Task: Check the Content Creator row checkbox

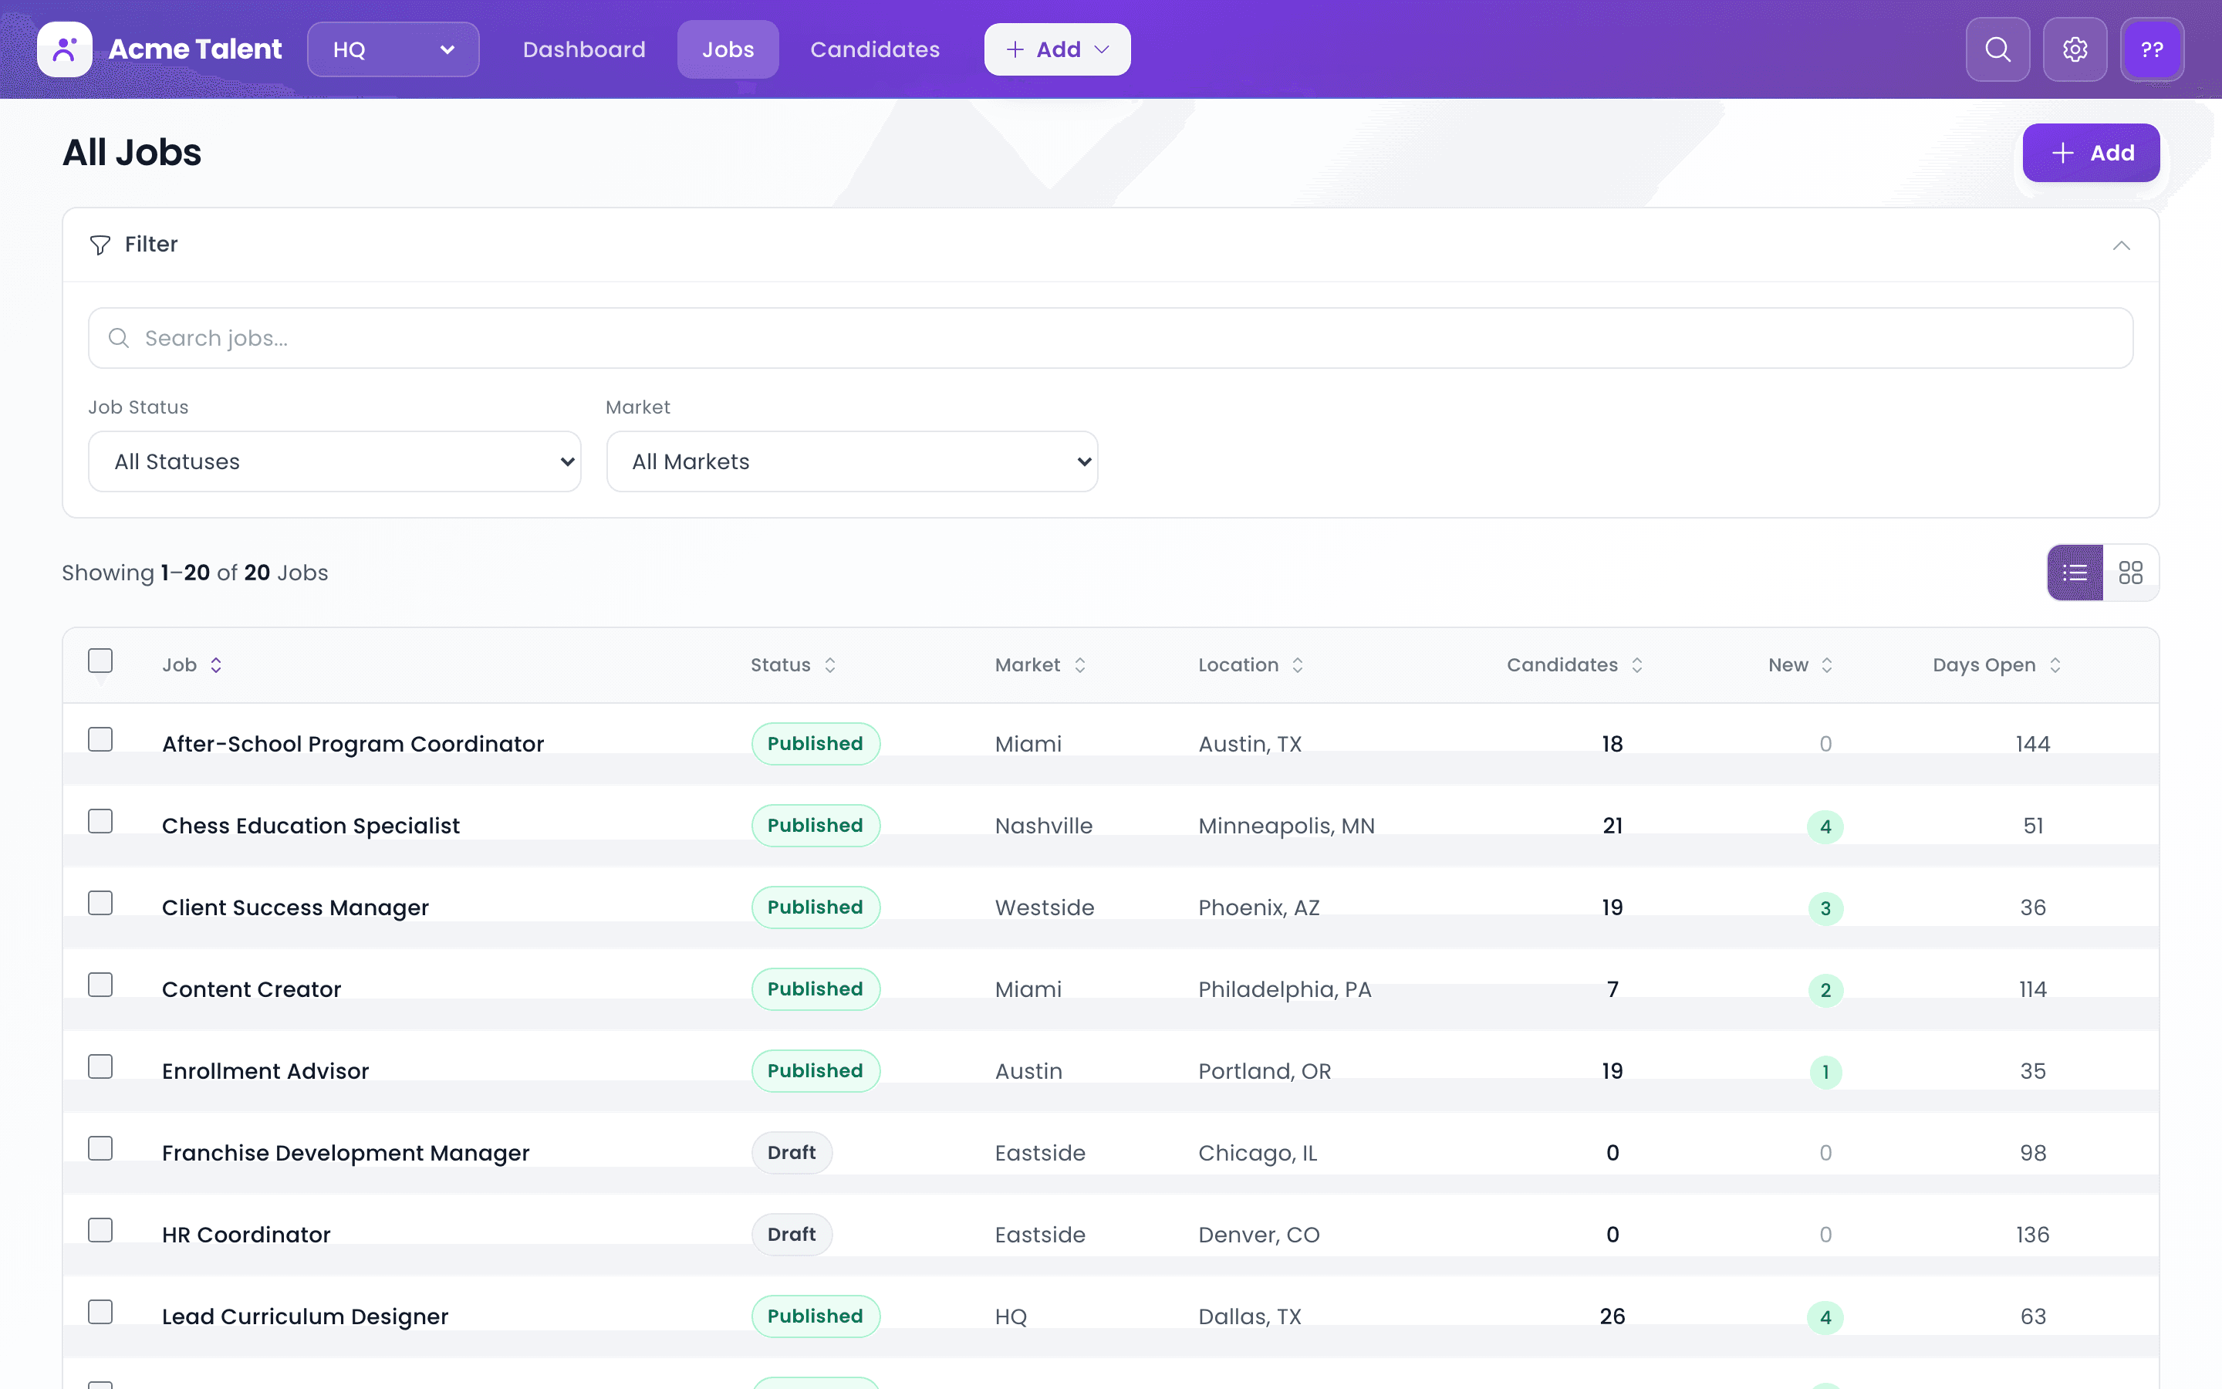Action: [x=100, y=984]
